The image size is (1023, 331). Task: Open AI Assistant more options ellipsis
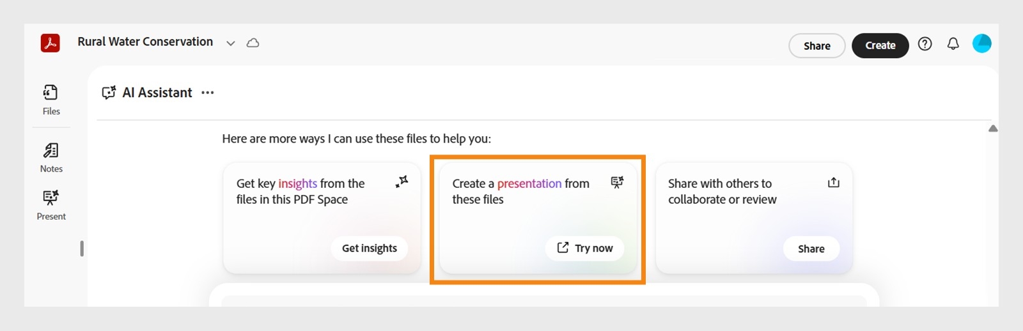click(x=208, y=93)
